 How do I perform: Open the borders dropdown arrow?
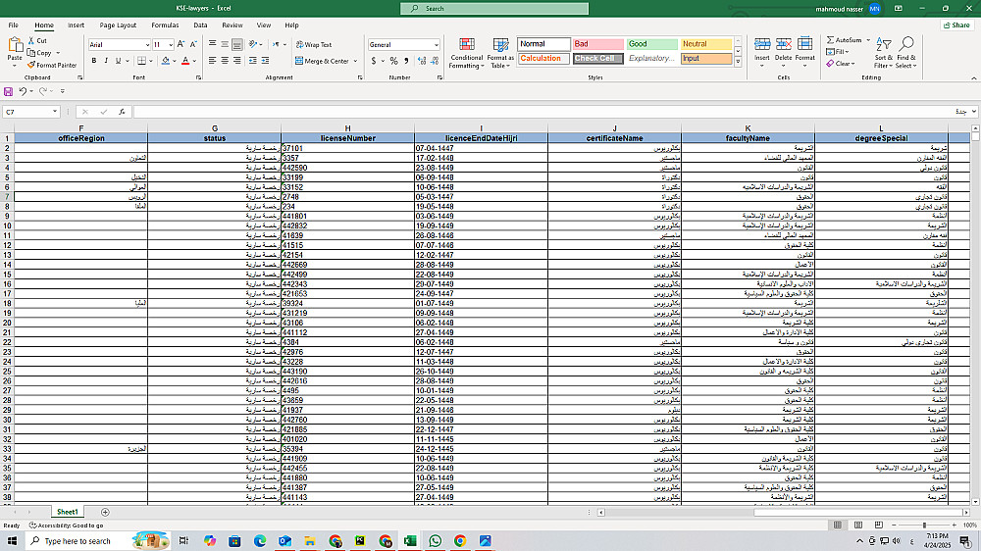pos(151,62)
